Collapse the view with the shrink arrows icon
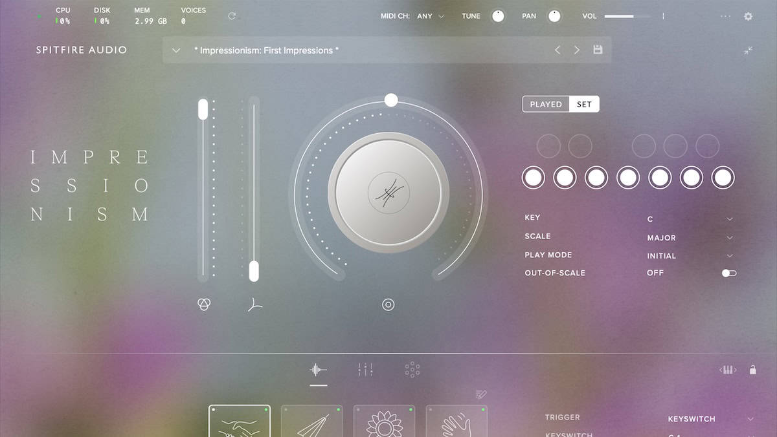 (x=748, y=50)
